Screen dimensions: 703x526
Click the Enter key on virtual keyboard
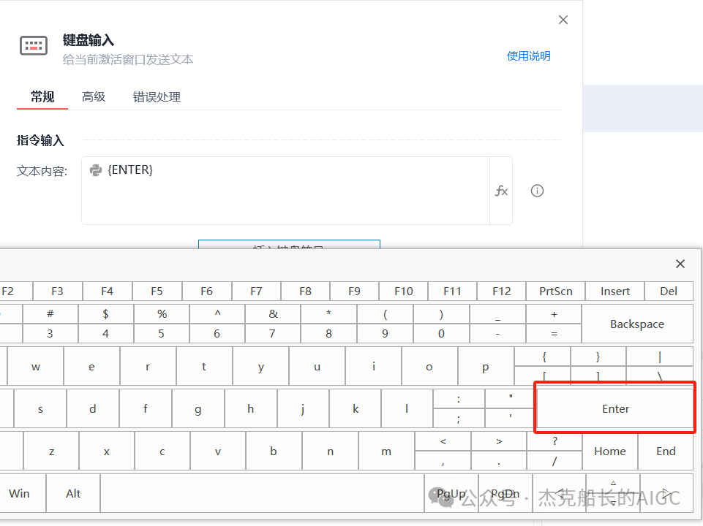pyautogui.click(x=615, y=408)
